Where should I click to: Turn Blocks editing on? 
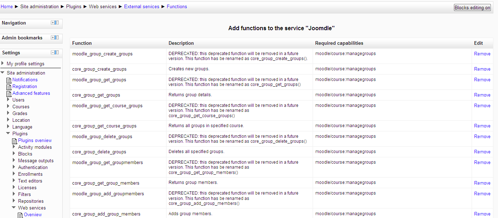tap(472, 7)
